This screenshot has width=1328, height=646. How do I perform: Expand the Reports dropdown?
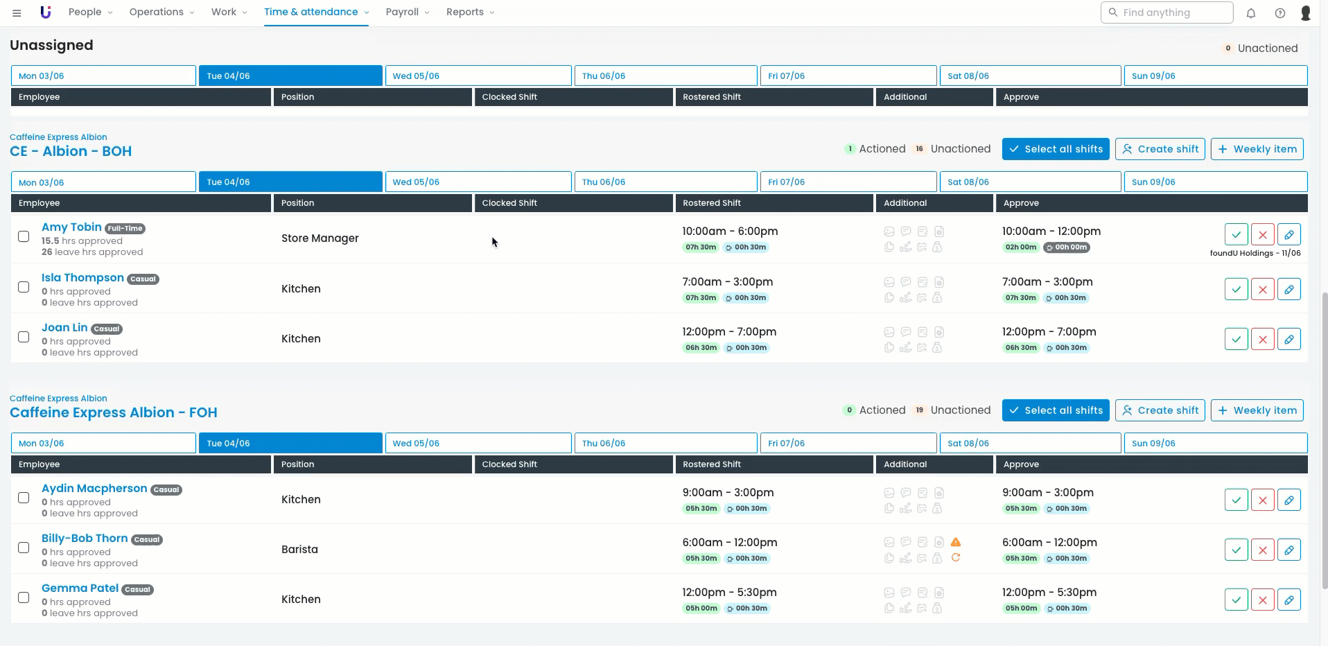point(470,12)
